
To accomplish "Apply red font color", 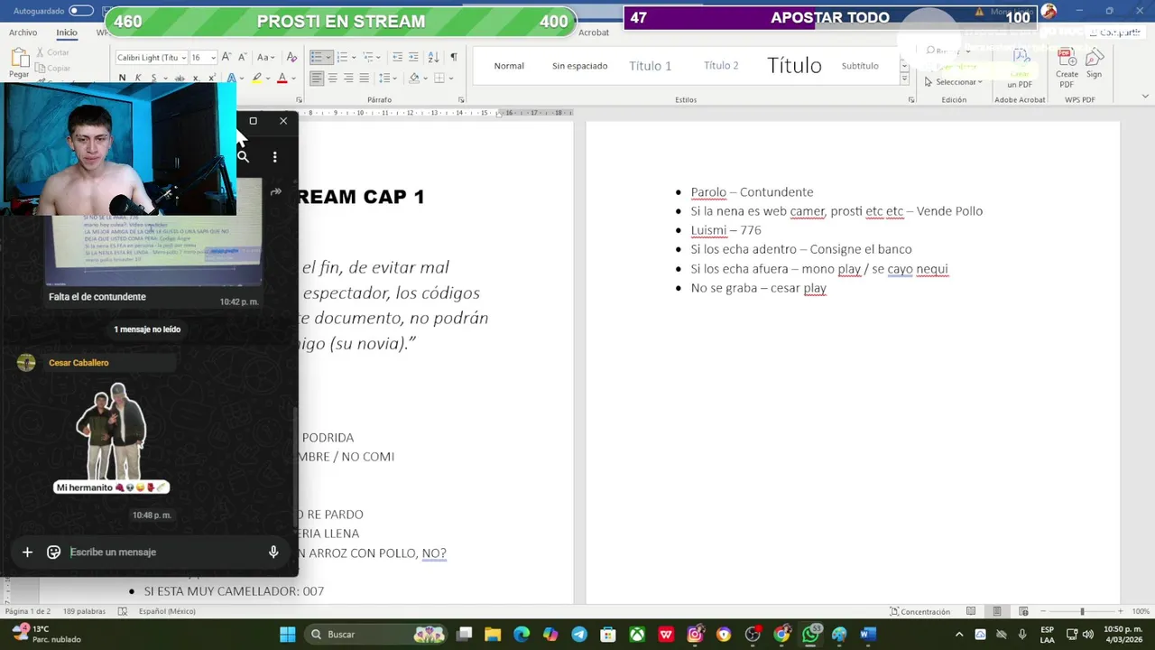I will pyautogui.click(x=282, y=79).
